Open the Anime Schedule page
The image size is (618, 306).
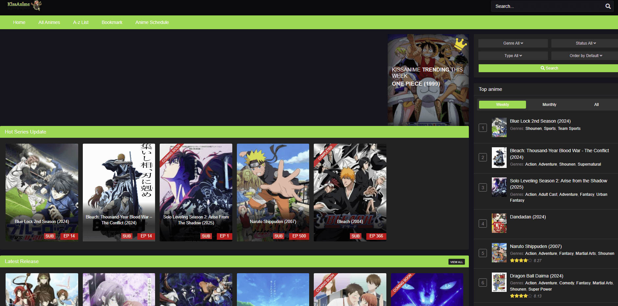click(x=152, y=22)
